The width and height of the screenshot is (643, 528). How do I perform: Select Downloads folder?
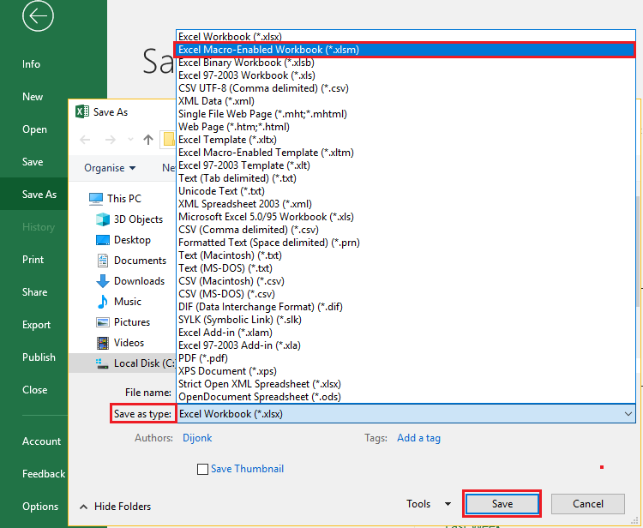[130, 281]
